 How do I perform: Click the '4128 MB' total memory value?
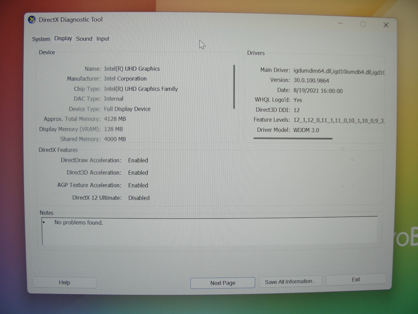(x=115, y=119)
